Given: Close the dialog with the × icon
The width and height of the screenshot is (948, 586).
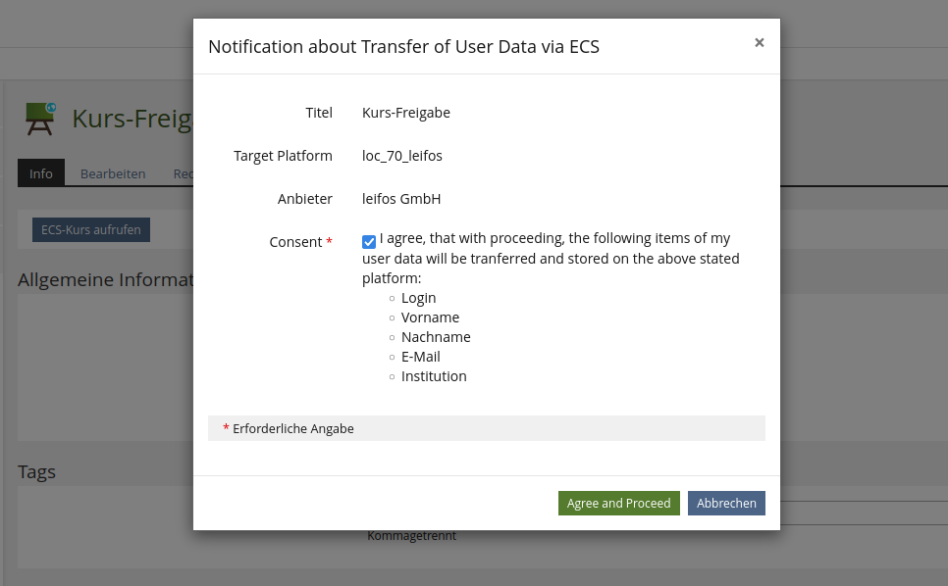Looking at the screenshot, I should coord(760,43).
